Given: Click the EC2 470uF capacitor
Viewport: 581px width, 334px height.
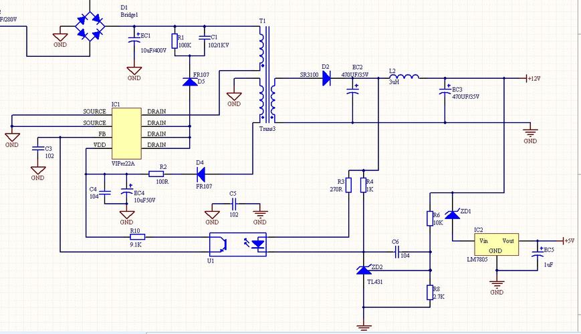Looking at the screenshot, I should coord(353,91).
